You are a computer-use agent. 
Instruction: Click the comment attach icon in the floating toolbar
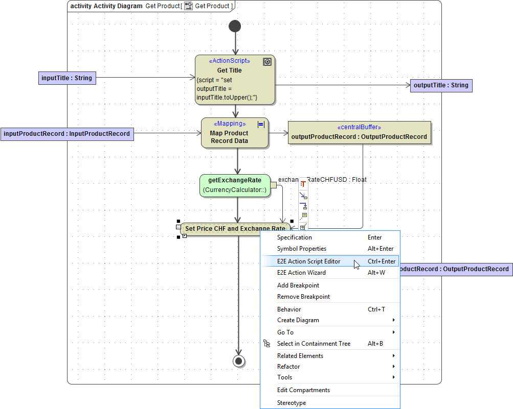[x=303, y=215]
